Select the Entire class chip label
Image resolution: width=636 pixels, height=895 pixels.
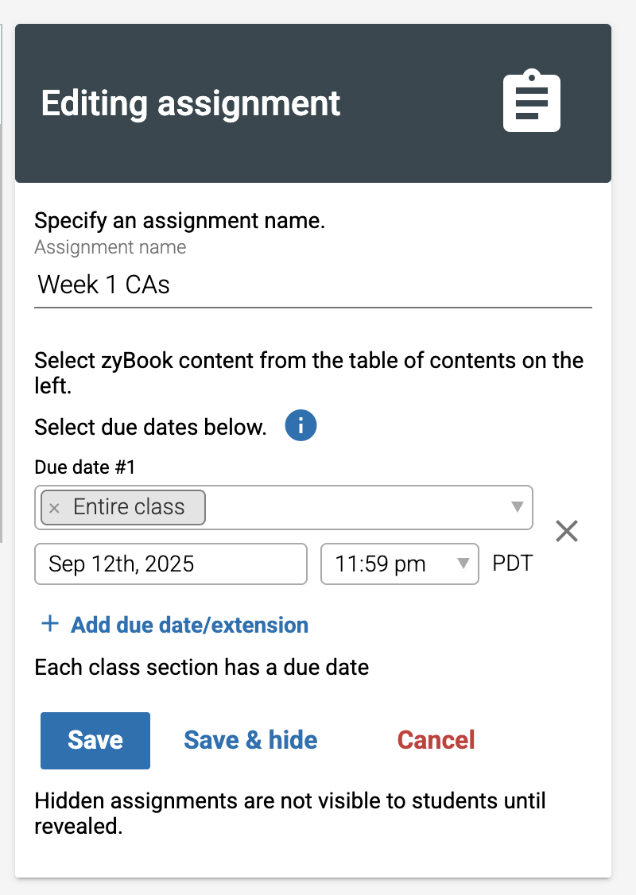click(x=129, y=507)
